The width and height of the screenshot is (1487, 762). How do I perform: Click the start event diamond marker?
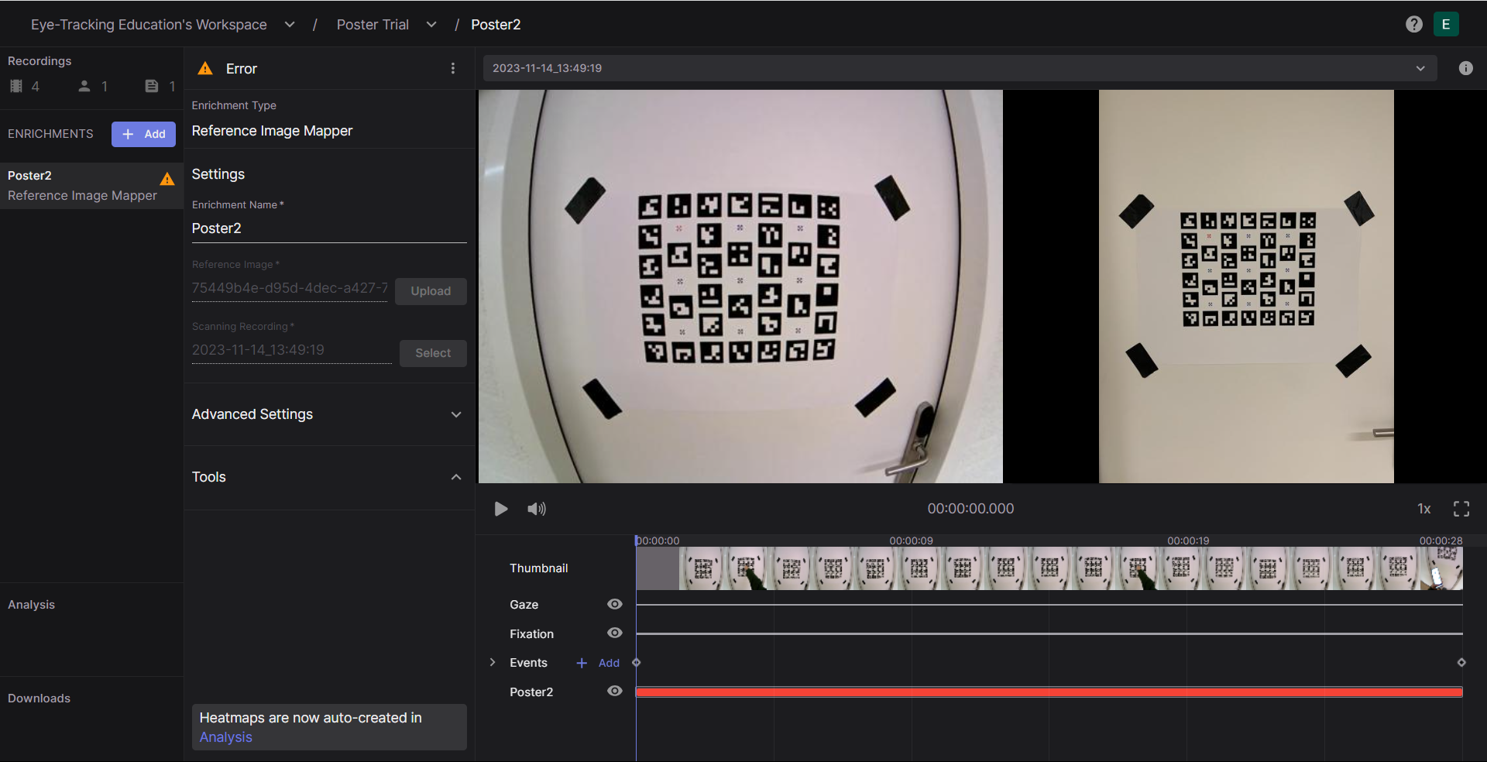[x=637, y=663]
